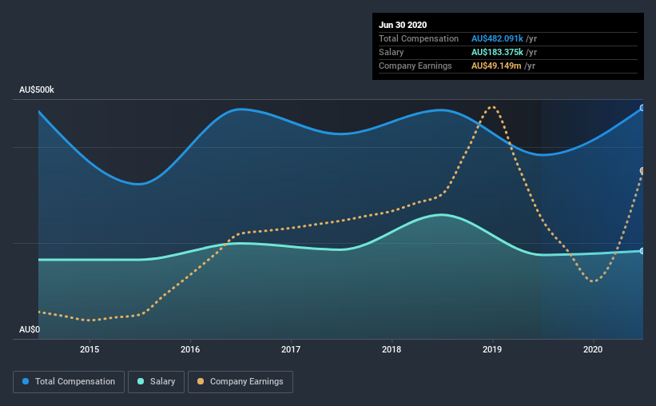Click the teal Salary endpoint marker
The image size is (656, 406).
click(642, 251)
